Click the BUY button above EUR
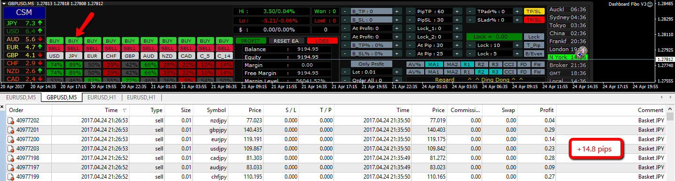The width and height of the screenshot is (675, 181). point(93,41)
